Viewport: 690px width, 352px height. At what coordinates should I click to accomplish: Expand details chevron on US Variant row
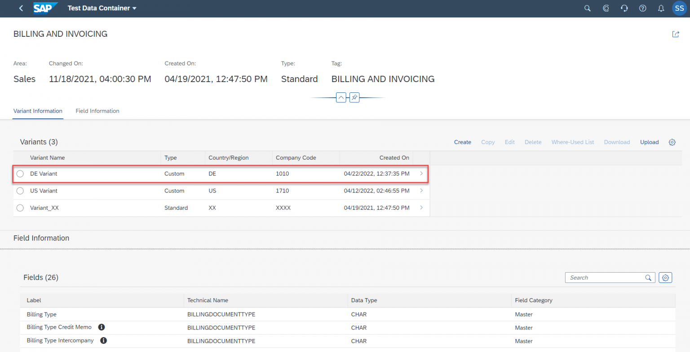click(x=421, y=191)
